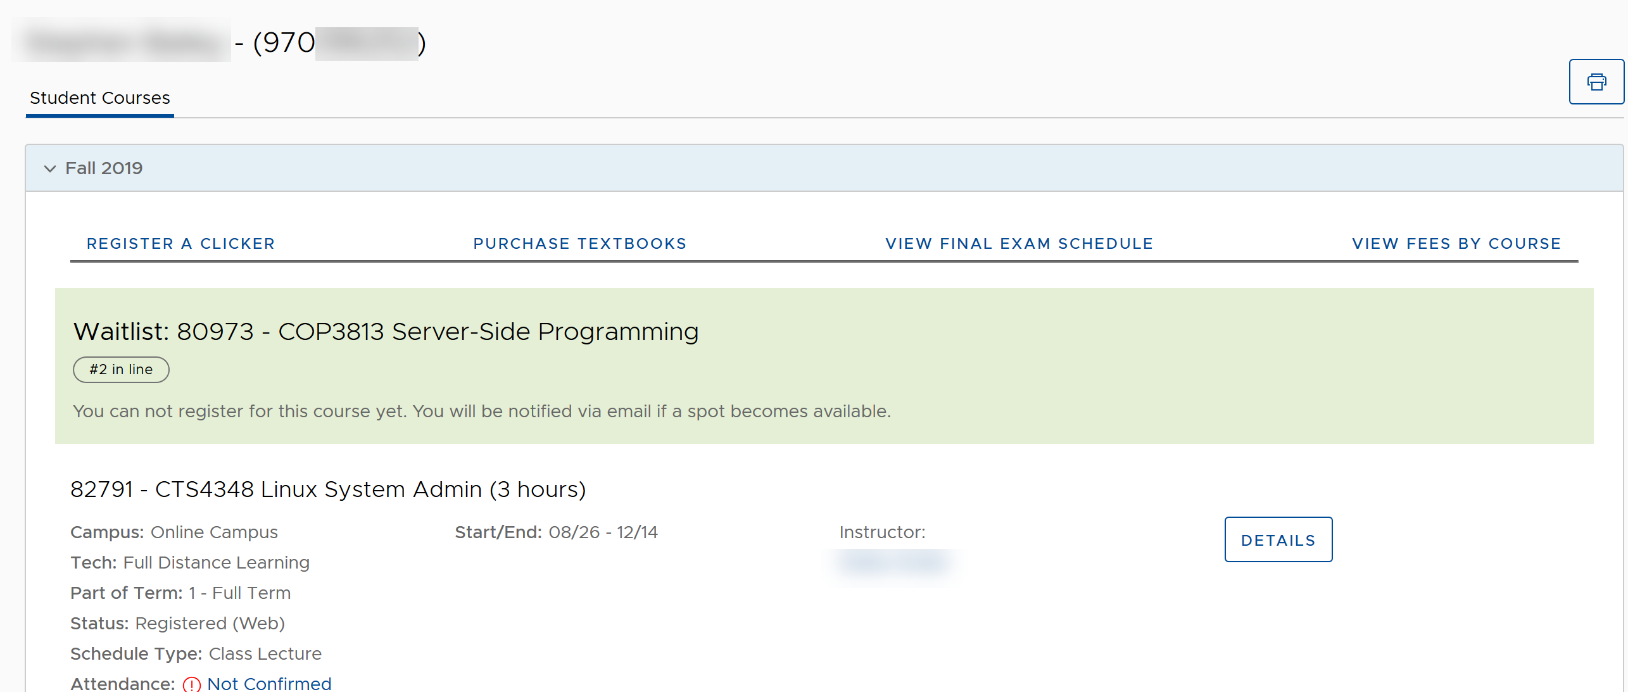Click the print icon button
The width and height of the screenshot is (1628, 692).
1596,82
